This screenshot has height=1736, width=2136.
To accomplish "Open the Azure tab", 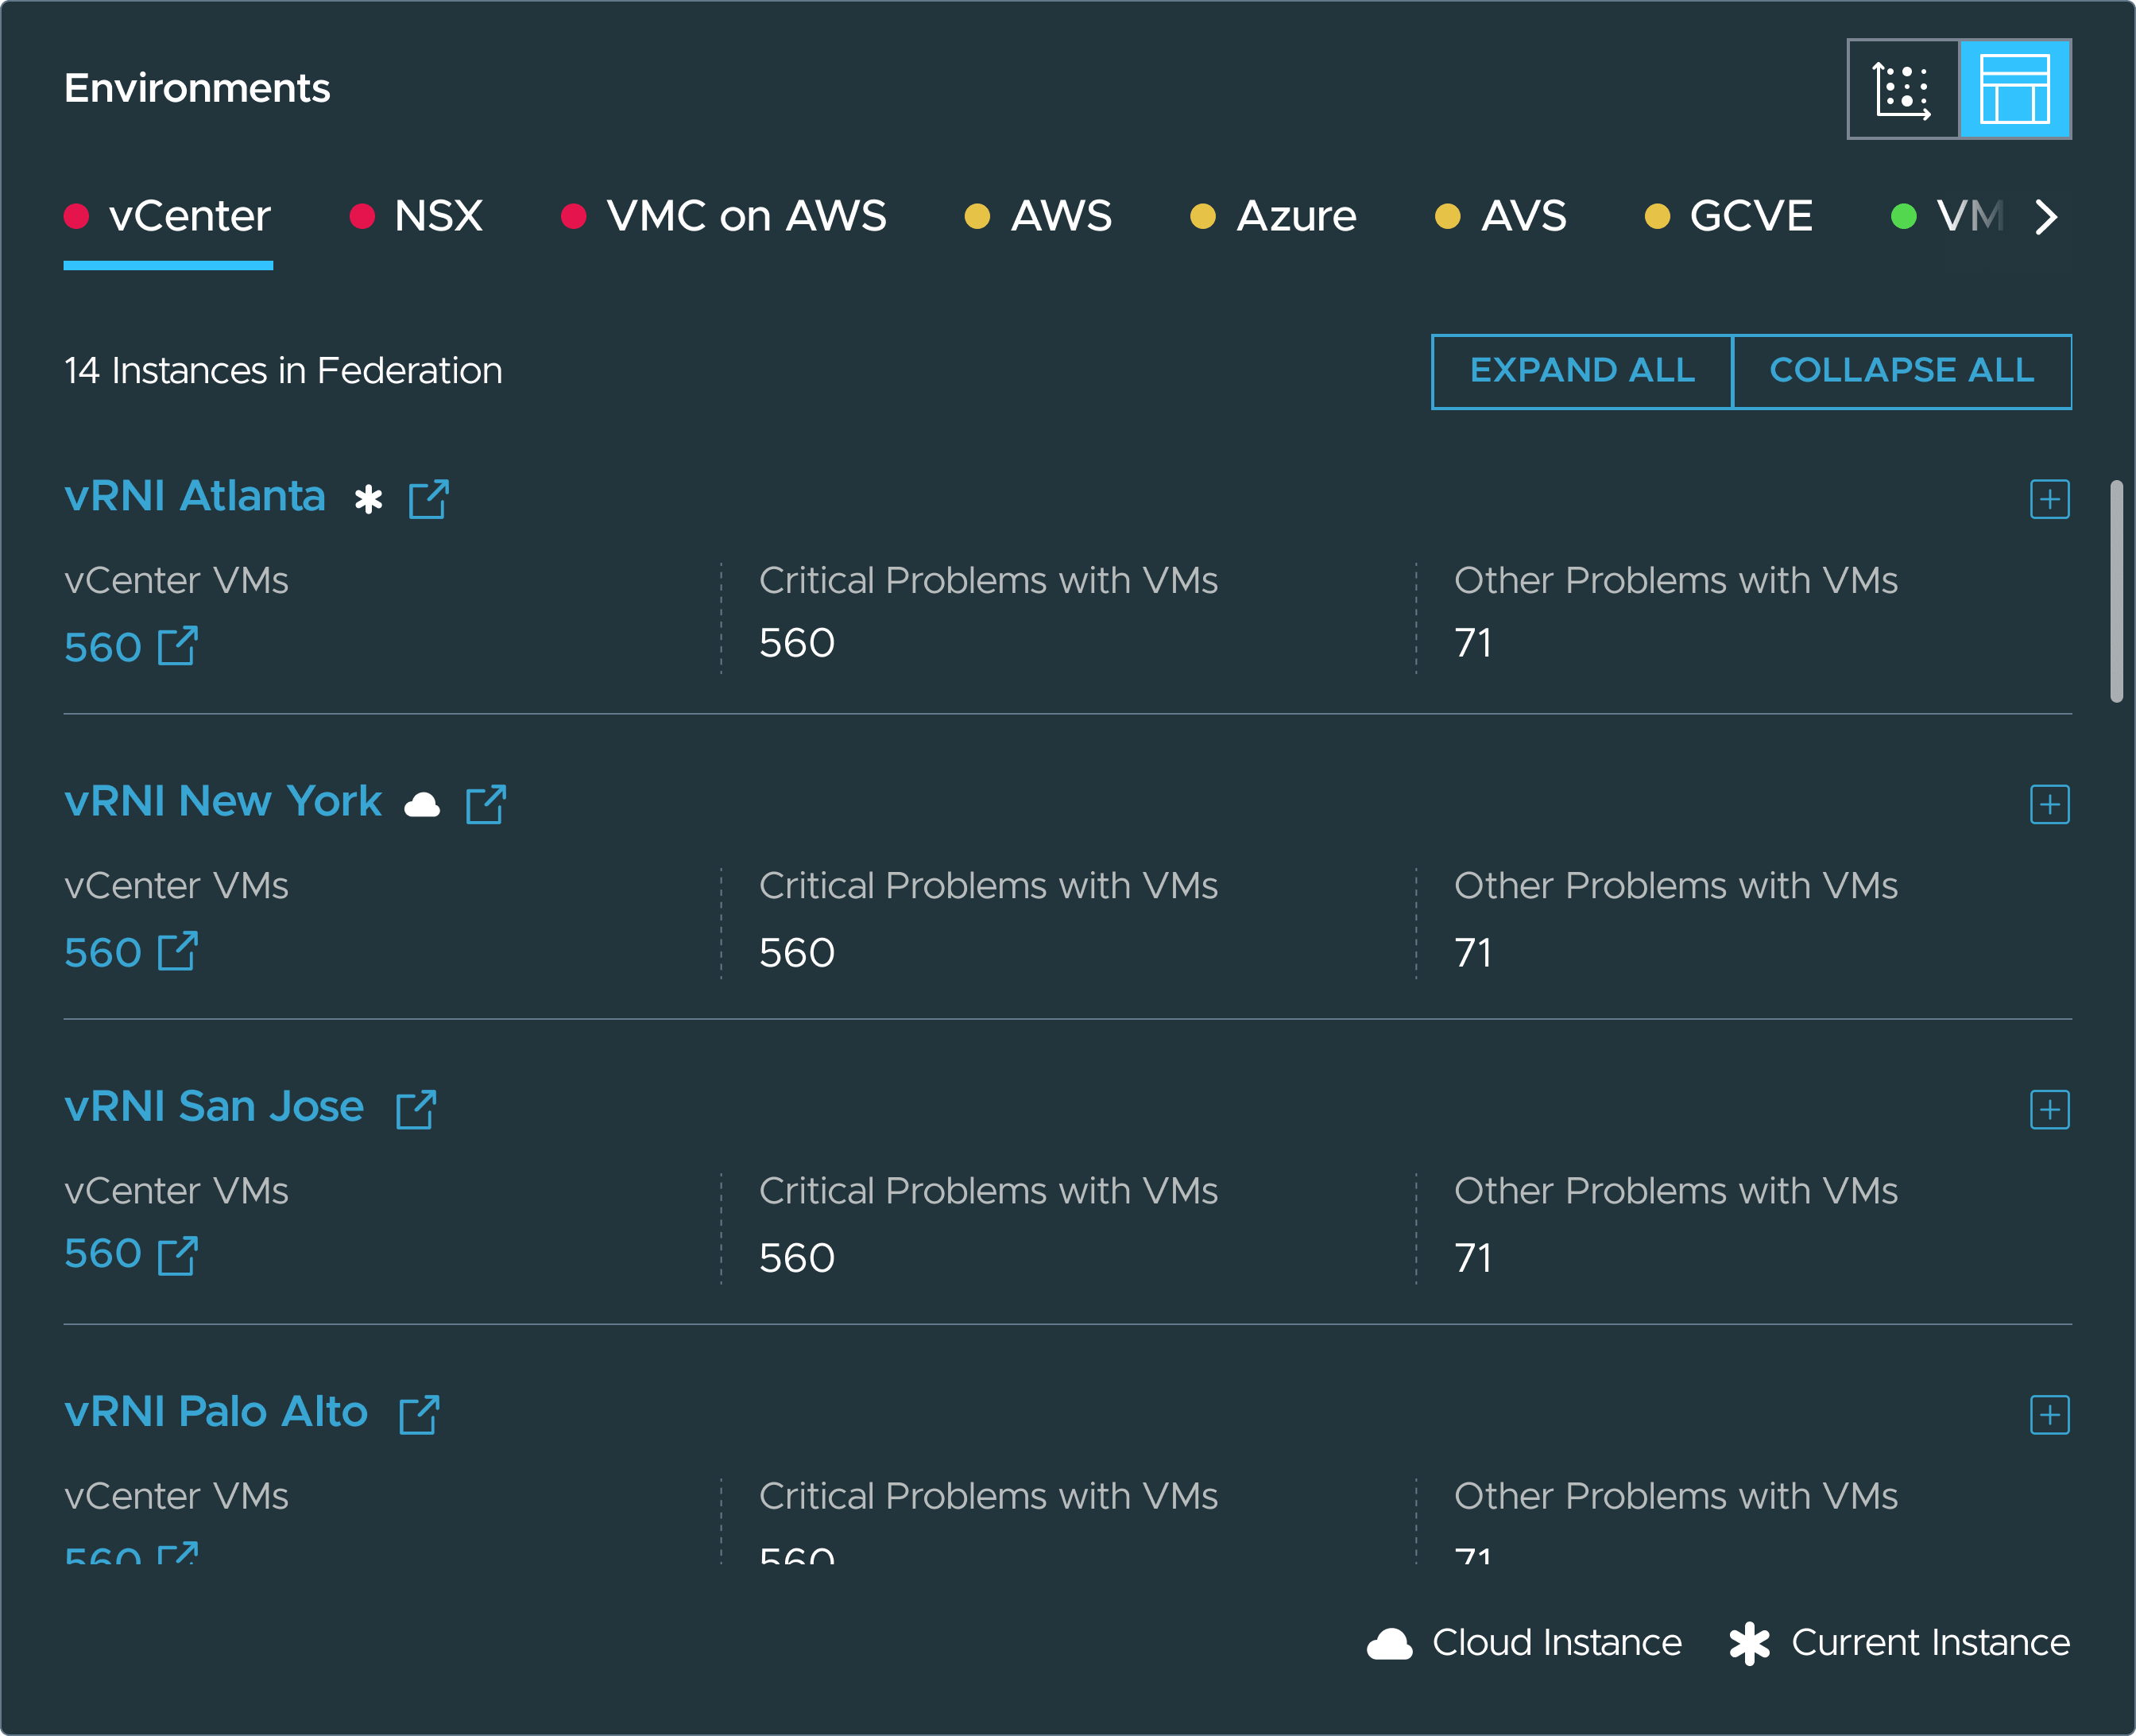I will point(1273,216).
